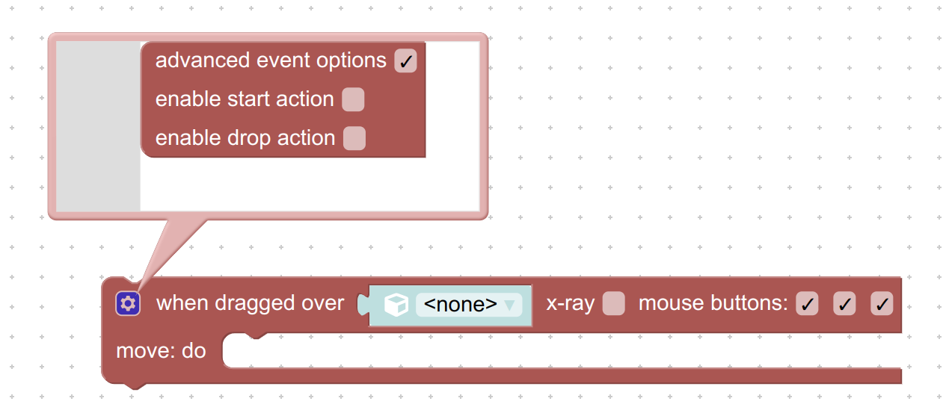946x416 pixels.
Task: Click the 'enable drop action' text
Action: coord(245,138)
